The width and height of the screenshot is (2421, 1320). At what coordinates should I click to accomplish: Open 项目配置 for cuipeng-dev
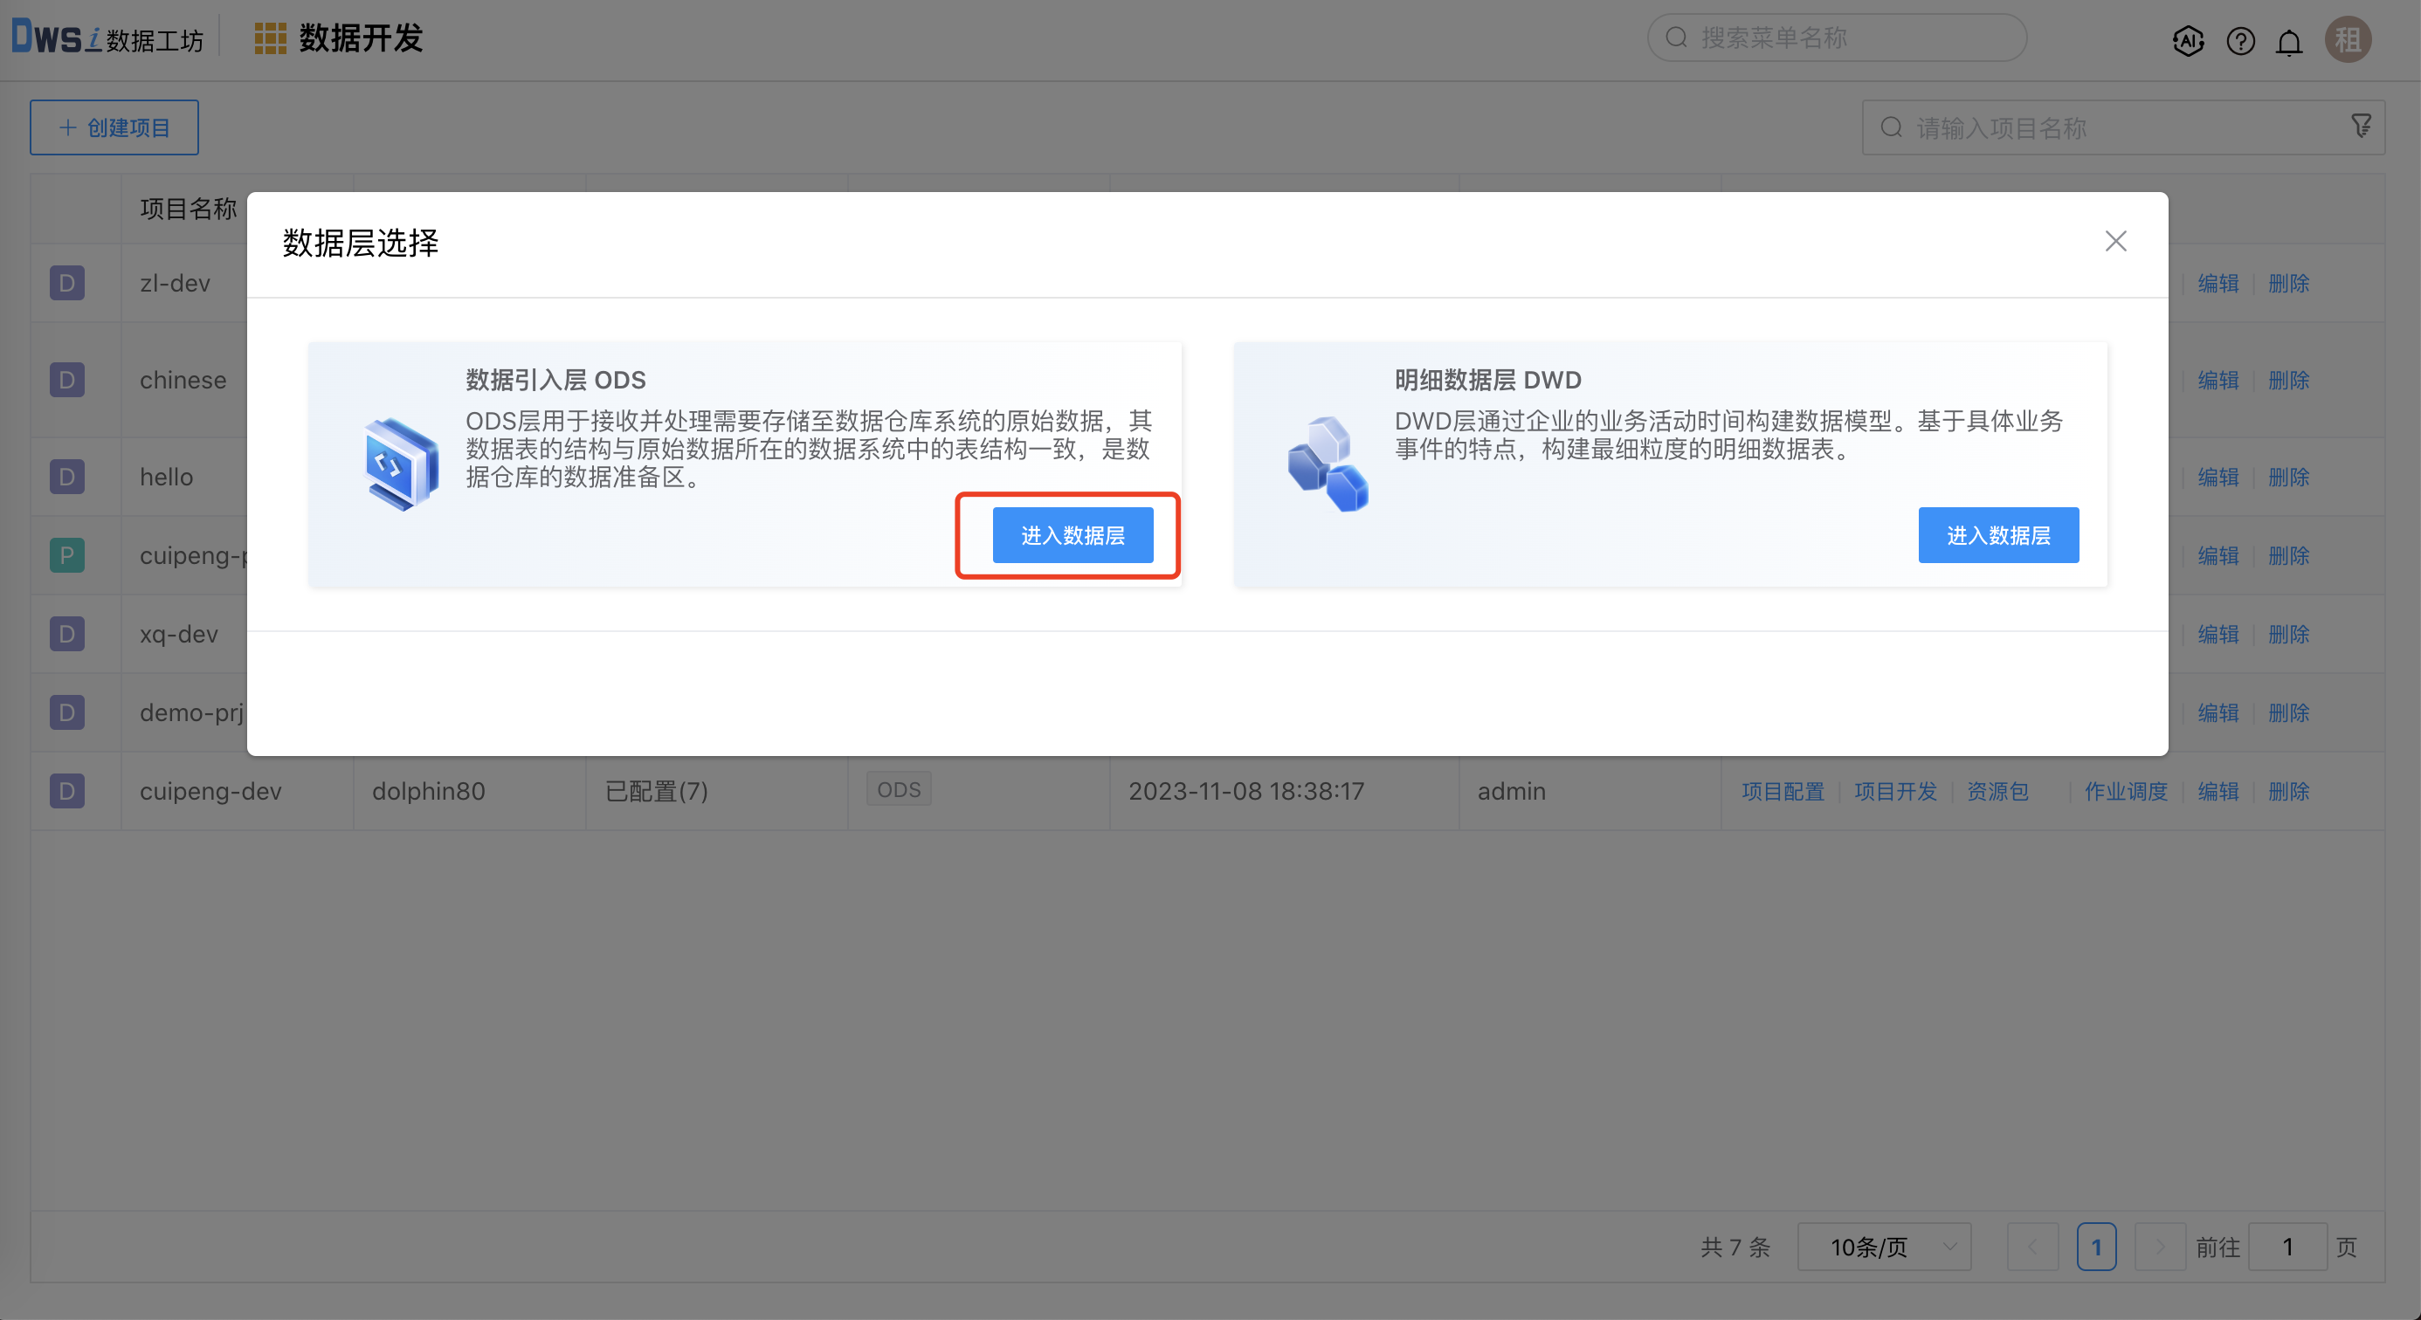point(1782,791)
